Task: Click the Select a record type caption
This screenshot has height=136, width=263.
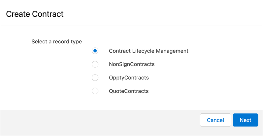Action: 56,42
